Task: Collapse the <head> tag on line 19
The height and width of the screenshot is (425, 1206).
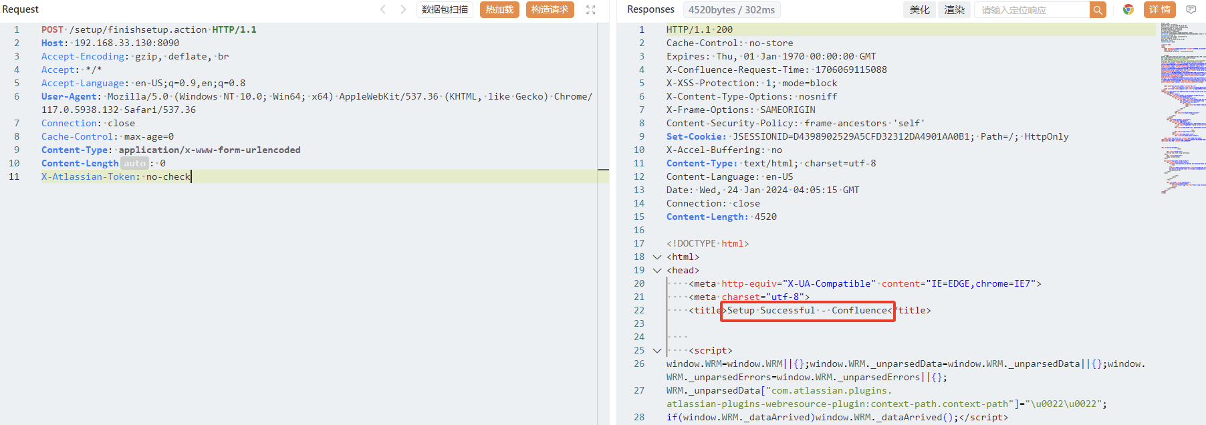Action: click(657, 270)
